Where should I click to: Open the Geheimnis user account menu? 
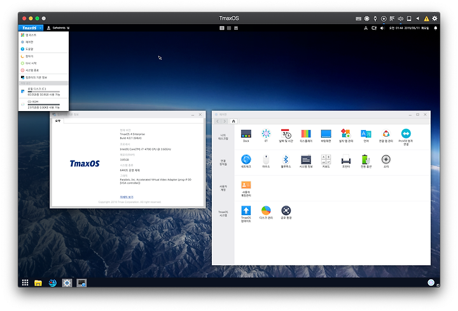click(x=58, y=28)
